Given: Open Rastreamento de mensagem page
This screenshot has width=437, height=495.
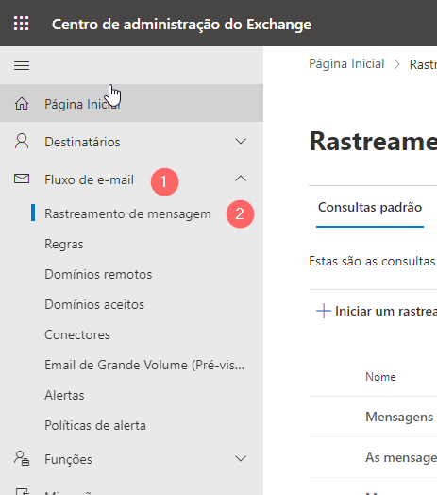Looking at the screenshot, I should 127,214.
